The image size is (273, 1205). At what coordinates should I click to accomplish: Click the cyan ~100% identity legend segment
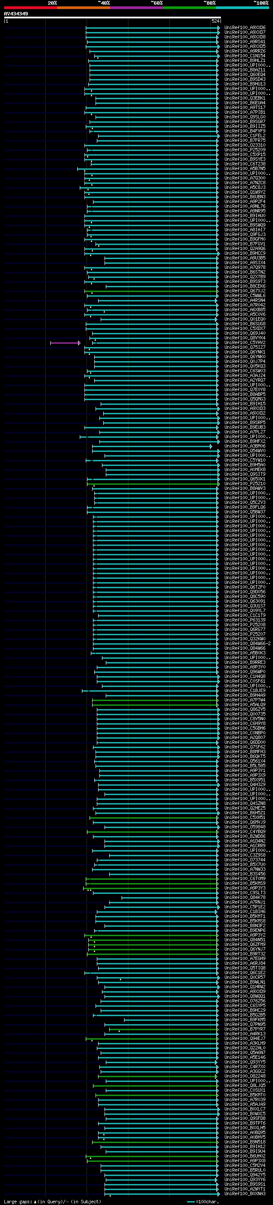242,8
